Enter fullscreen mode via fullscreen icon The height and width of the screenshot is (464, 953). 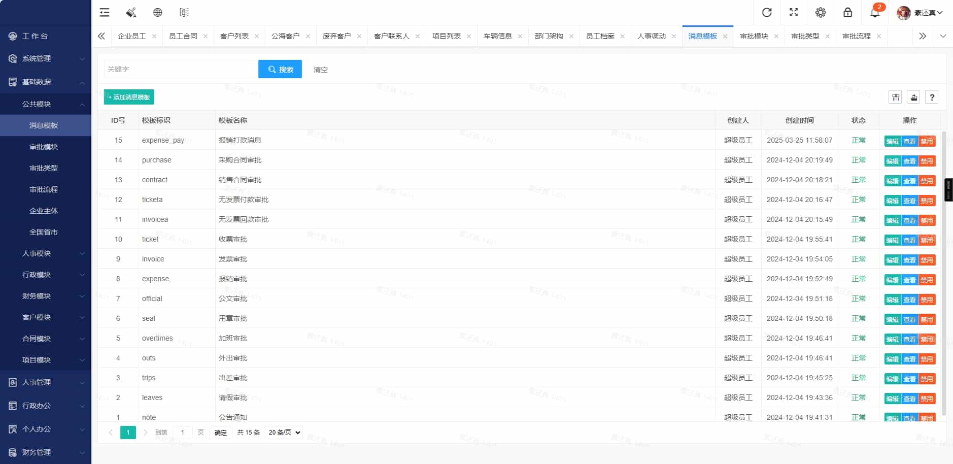[794, 12]
